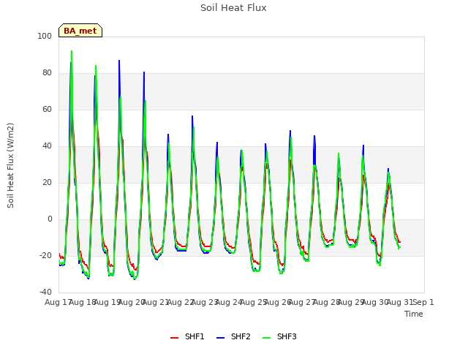This screenshot has width=468, height=351.
Task: Click the green SHF3 legend color marker
Action: click(x=266, y=337)
